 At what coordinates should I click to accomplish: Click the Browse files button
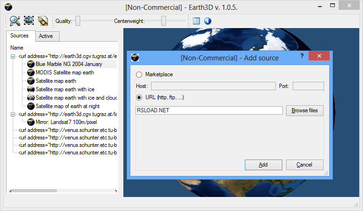tap(305, 110)
